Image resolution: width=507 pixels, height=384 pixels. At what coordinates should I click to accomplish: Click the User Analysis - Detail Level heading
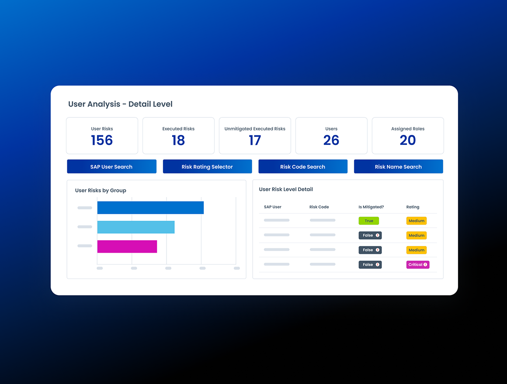tap(120, 104)
